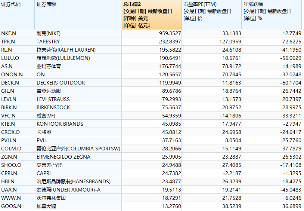This screenshot has height=211, width=304.
Task: Click the VFC.N code cell
Action: (17, 116)
